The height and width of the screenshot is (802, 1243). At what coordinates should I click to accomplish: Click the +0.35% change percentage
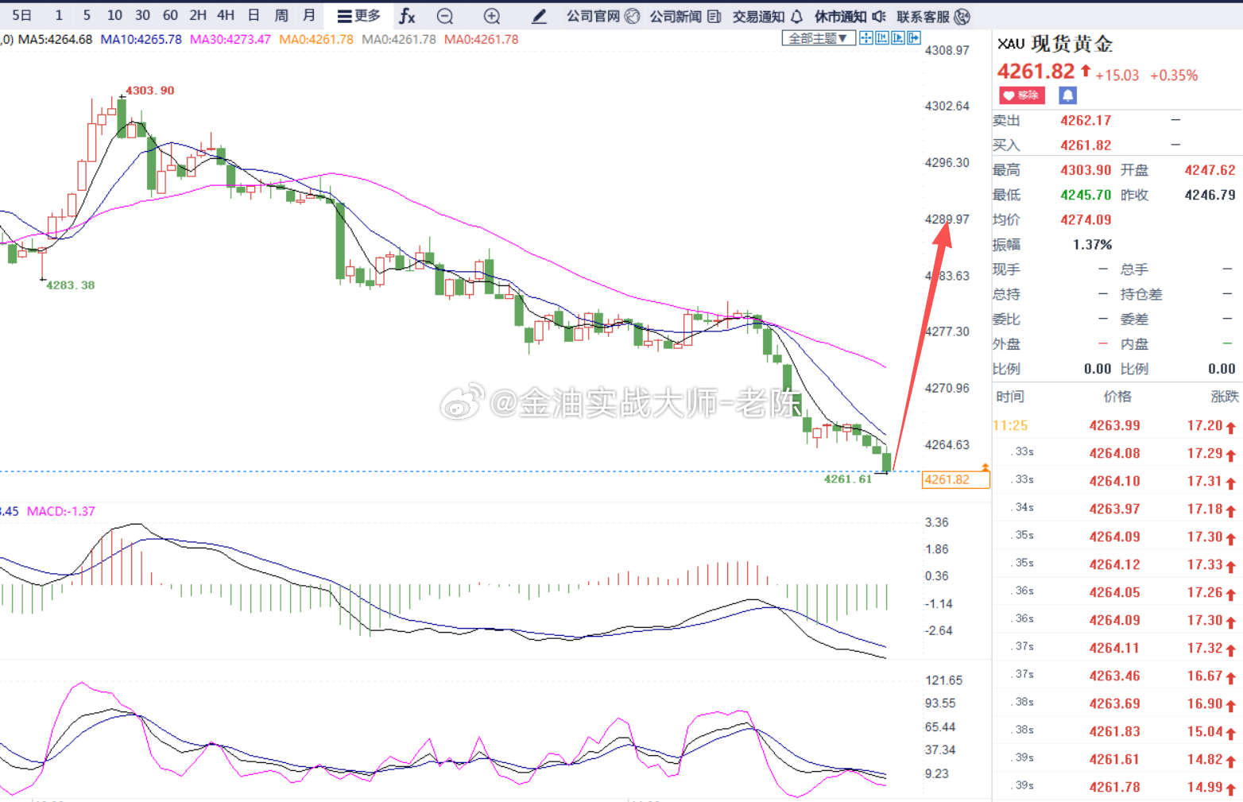1174,76
